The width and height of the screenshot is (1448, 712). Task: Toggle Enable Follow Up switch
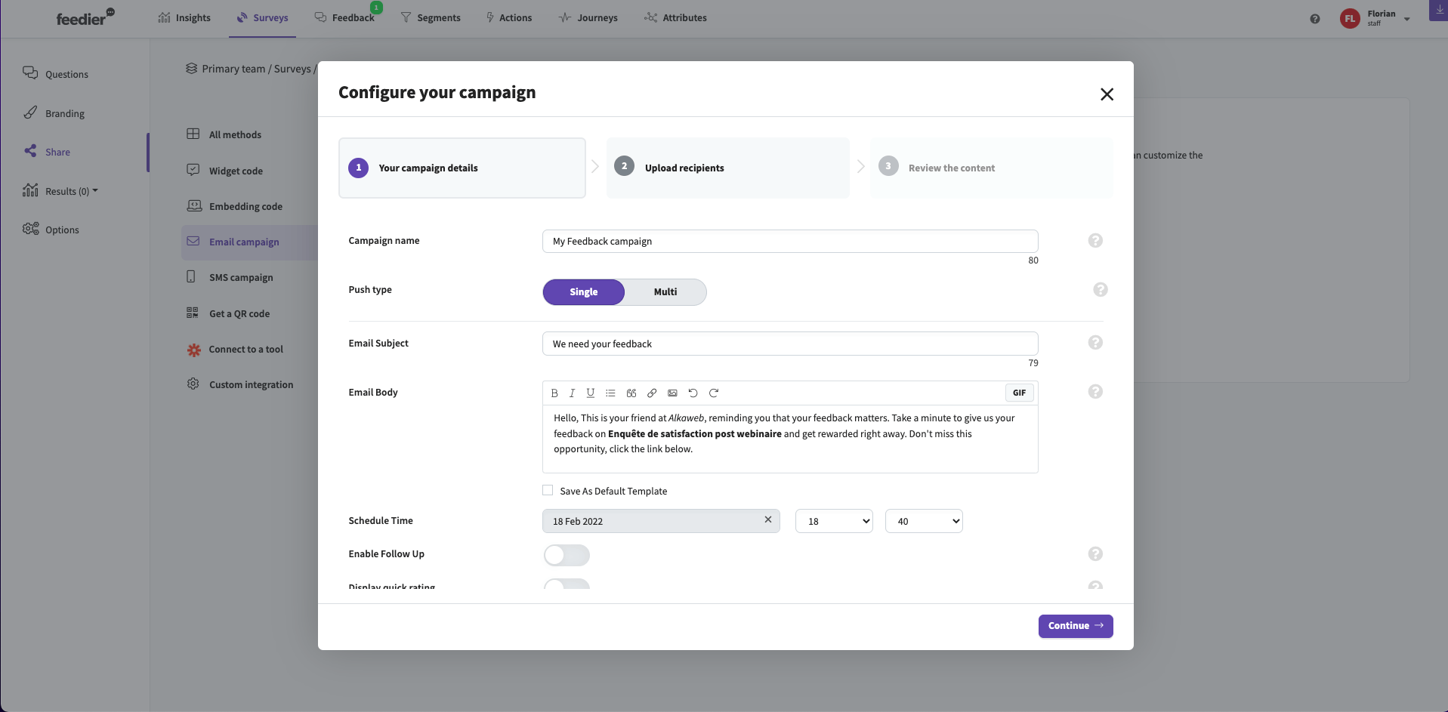pos(567,555)
